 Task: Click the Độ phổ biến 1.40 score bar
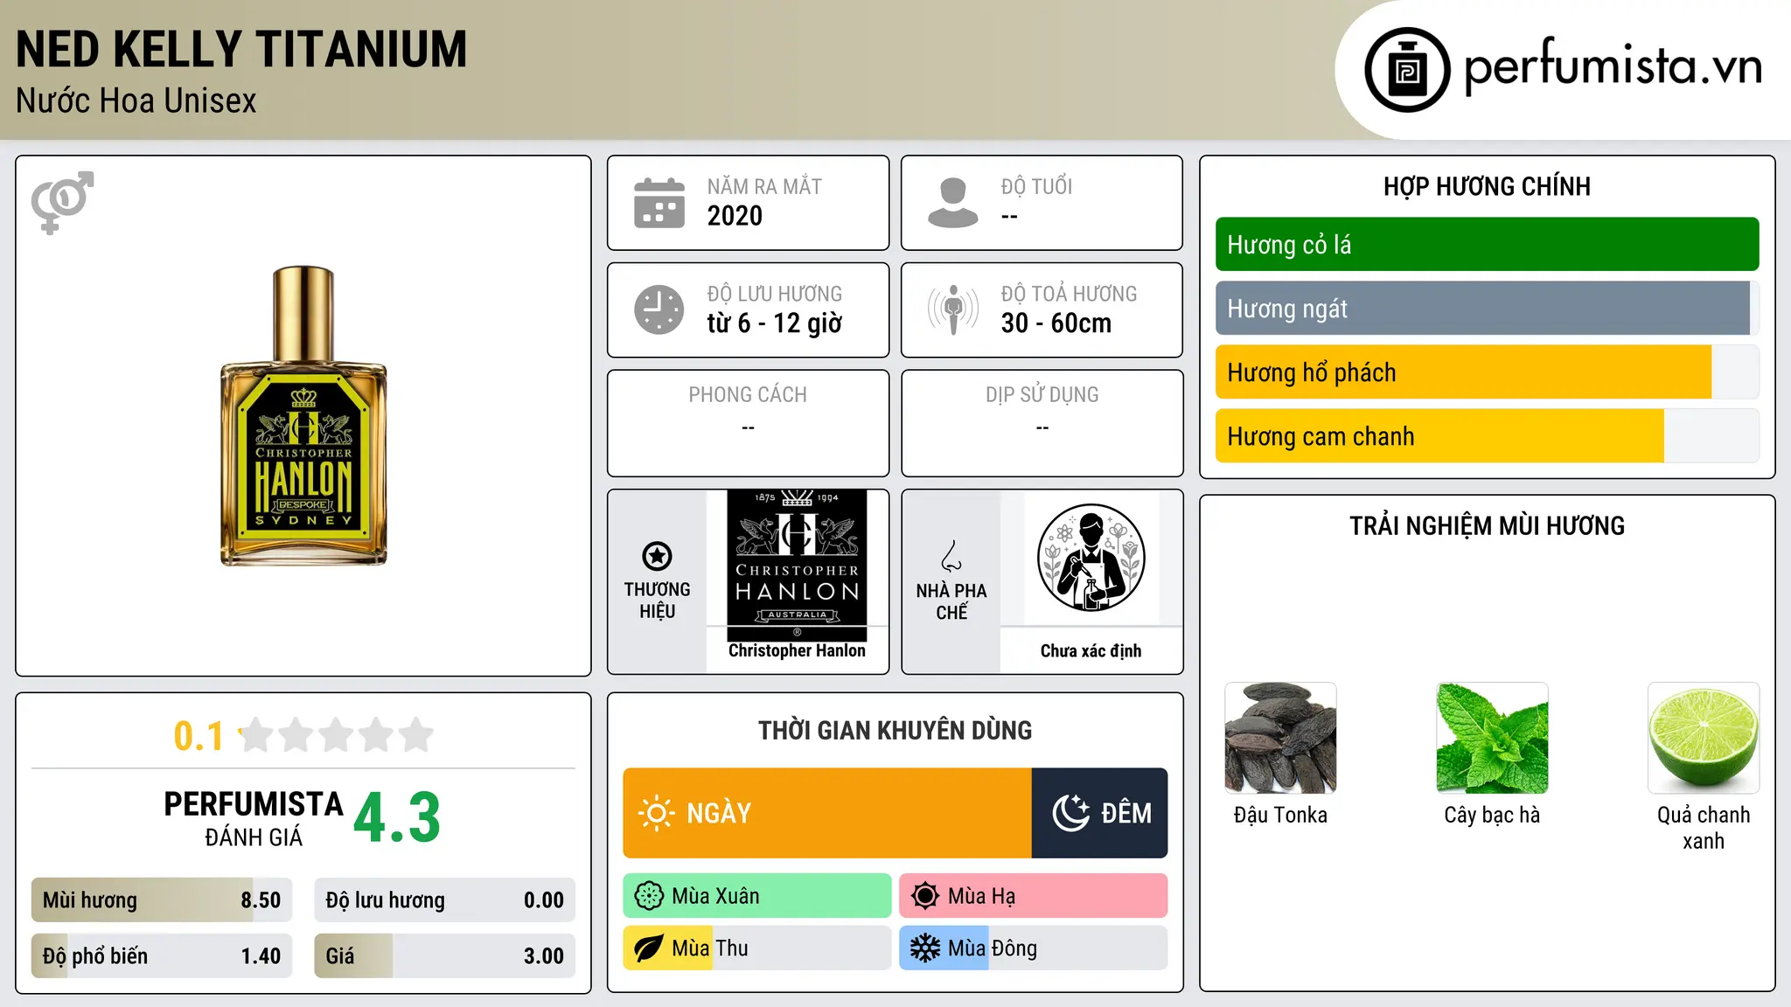162,956
